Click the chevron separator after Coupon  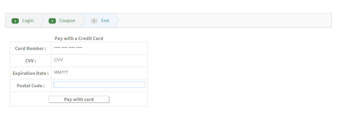(84, 21)
